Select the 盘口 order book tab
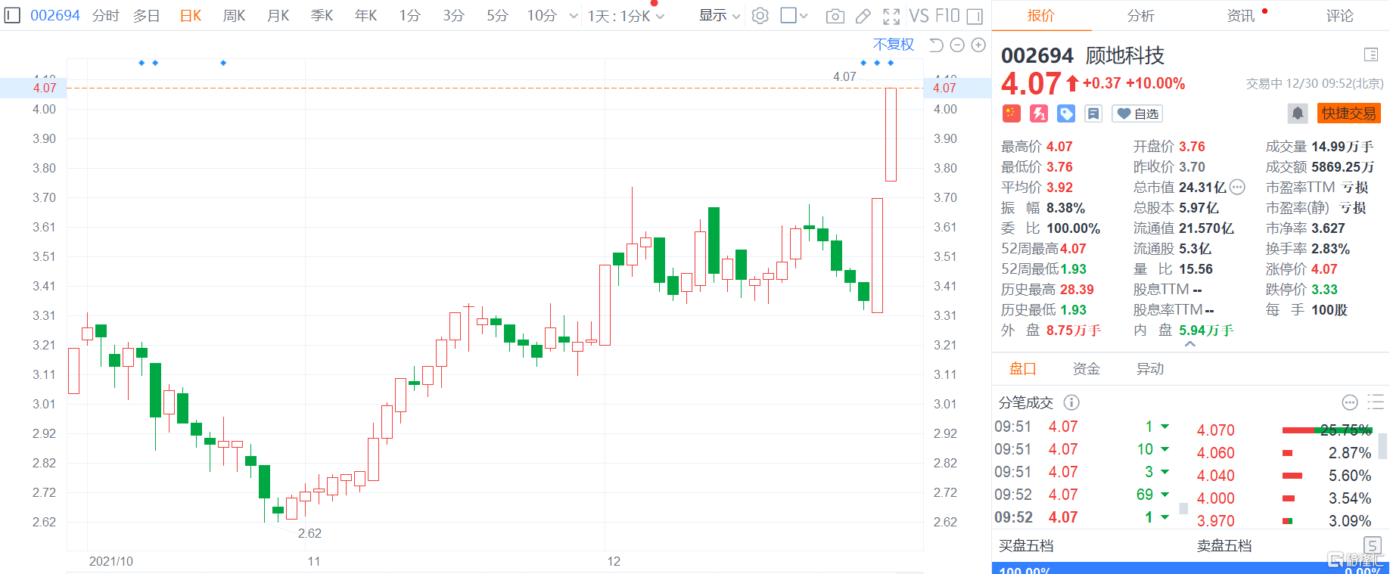This screenshot has width=1390, height=574. tap(1023, 369)
